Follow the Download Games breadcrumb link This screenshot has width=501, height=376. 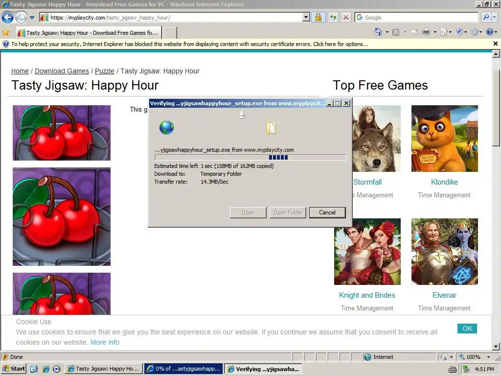62,71
